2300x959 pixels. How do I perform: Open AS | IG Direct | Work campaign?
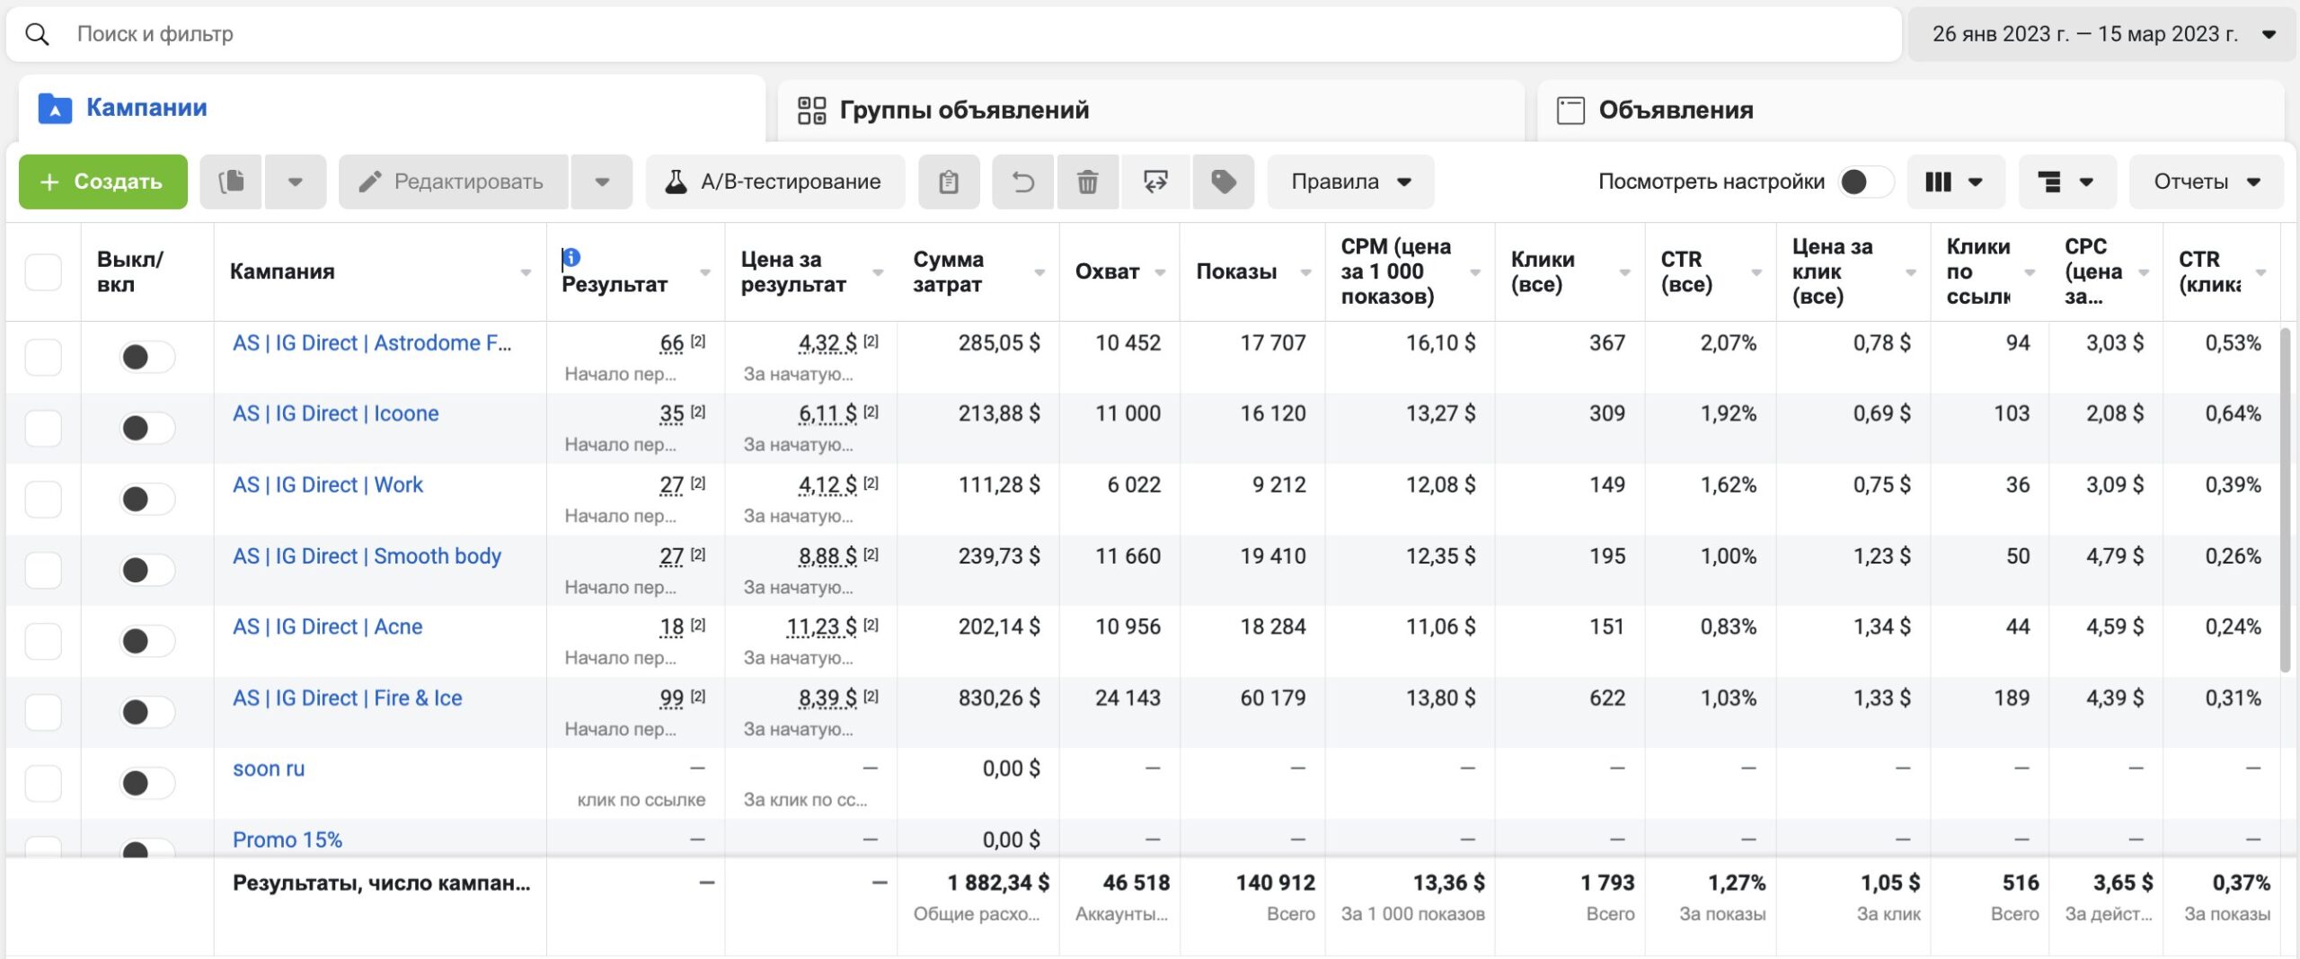pyautogui.click(x=328, y=484)
